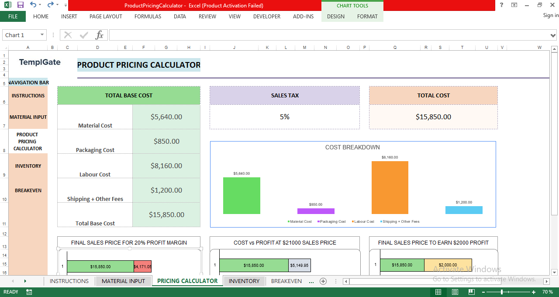The width and height of the screenshot is (559, 297).
Task: Click the Material Cost value $5,640.00
Action: tap(166, 117)
